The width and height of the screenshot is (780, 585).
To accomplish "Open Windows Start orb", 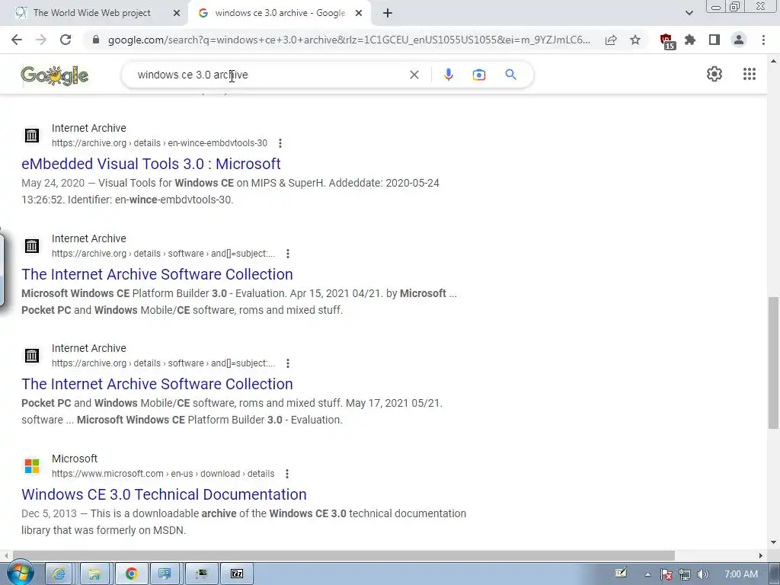I will tap(20, 574).
